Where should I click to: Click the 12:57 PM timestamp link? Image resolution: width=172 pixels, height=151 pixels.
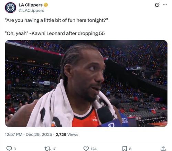point(13,135)
